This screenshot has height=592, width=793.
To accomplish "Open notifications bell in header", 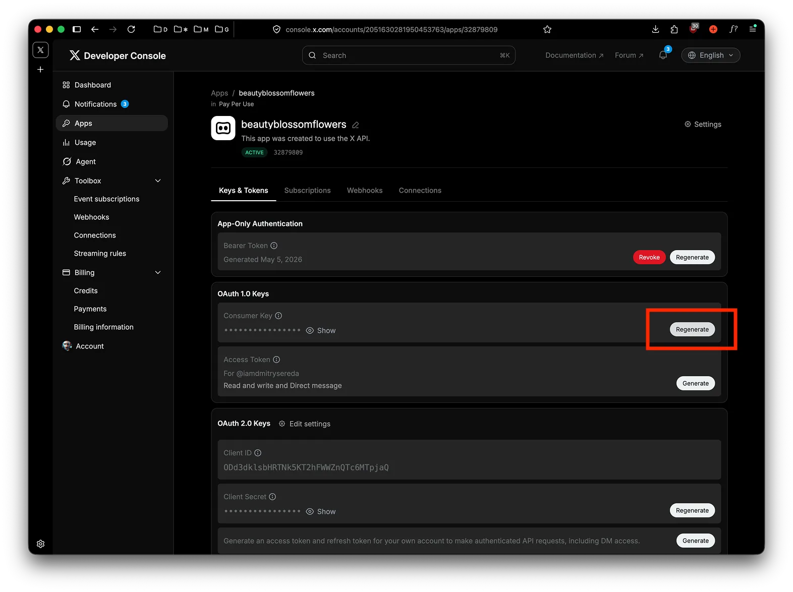I will click(663, 55).
